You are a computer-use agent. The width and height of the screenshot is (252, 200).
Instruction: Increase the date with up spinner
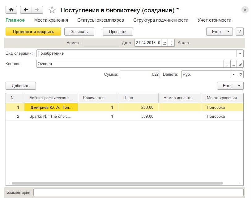pos(171,41)
